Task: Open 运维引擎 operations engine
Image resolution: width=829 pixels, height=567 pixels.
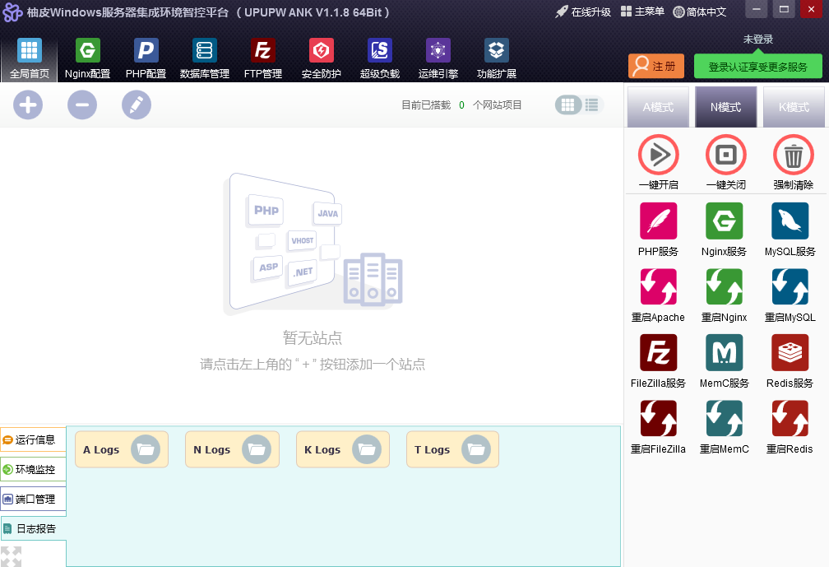Action: pyautogui.click(x=438, y=58)
